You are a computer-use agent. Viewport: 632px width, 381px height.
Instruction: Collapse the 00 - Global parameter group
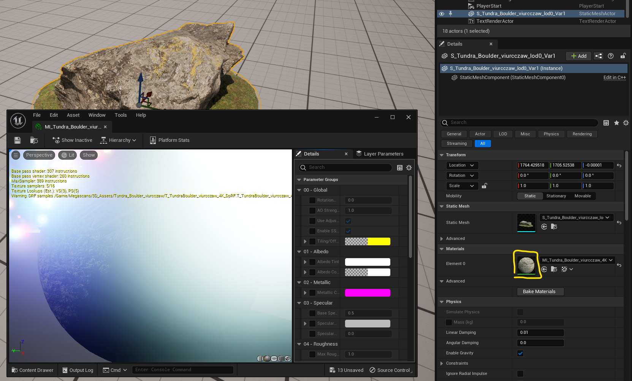click(299, 190)
